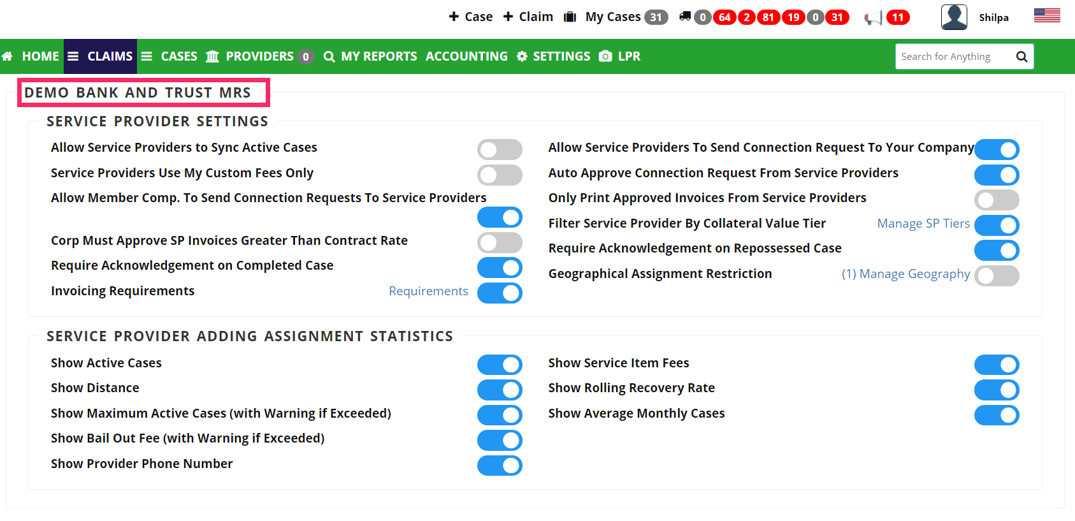The height and width of the screenshot is (521, 1075).
Task: Enable Only Print Approved Invoices toggle
Action: [997, 200]
